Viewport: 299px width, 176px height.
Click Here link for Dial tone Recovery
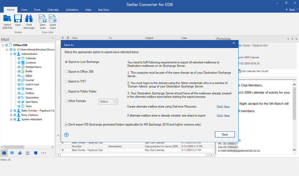(x=223, y=107)
